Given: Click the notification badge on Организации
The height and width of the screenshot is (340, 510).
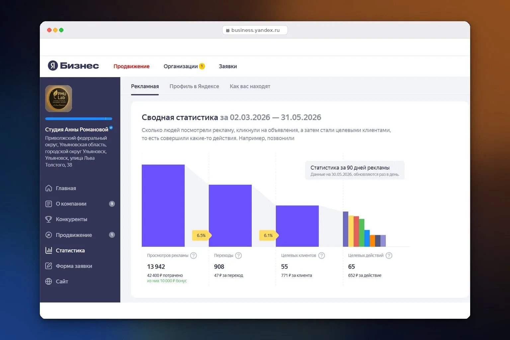Looking at the screenshot, I should (202, 66).
